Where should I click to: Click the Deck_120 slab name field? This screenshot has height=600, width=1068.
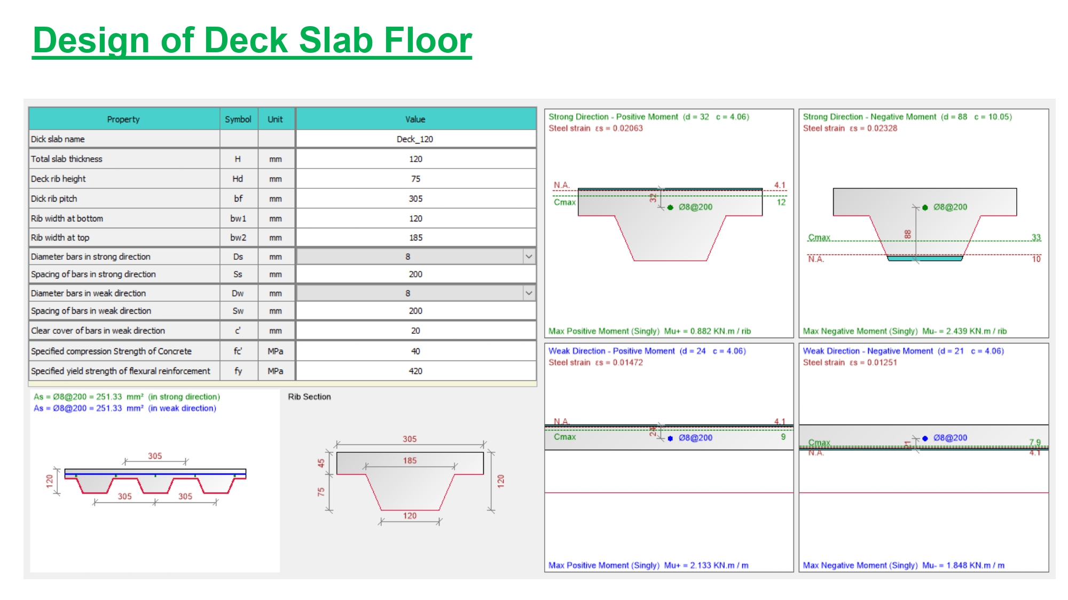pyautogui.click(x=415, y=139)
